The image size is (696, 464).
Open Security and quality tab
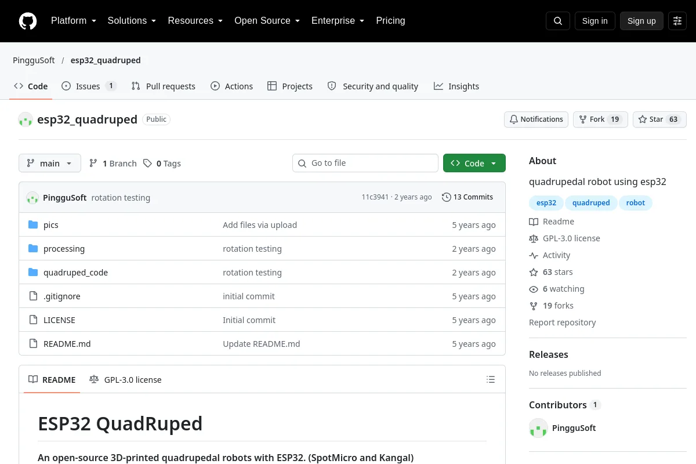point(373,86)
